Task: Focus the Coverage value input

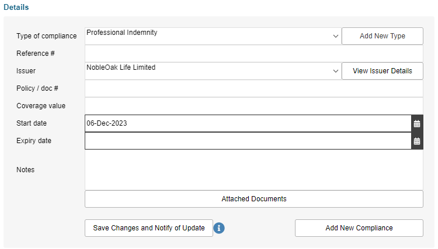Action: [254, 106]
